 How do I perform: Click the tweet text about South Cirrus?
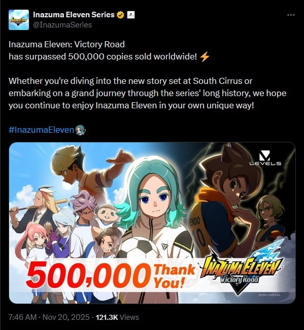148,93
